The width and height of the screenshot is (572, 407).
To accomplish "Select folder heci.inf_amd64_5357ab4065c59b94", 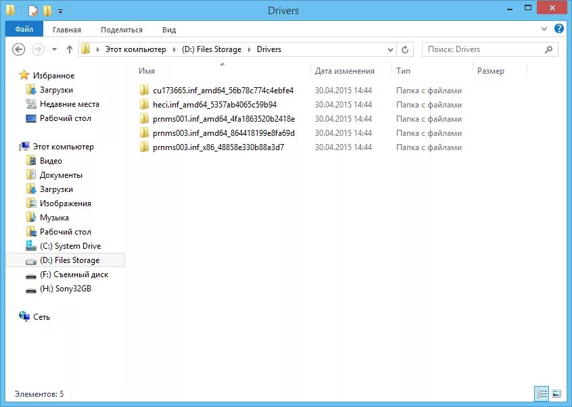I will point(215,105).
